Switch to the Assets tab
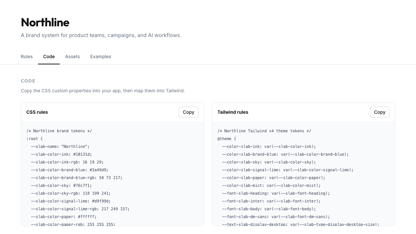 [x=72, y=57]
